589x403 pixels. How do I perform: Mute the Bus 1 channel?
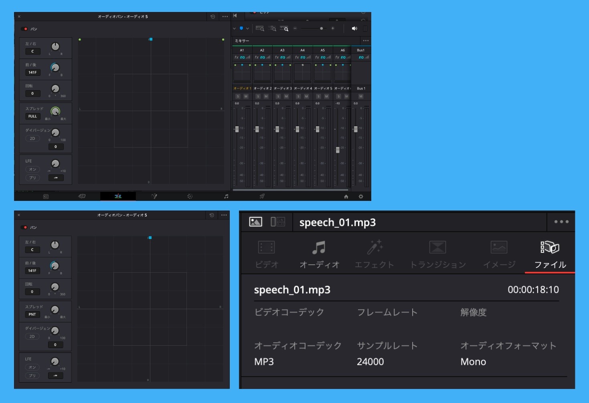(361, 96)
